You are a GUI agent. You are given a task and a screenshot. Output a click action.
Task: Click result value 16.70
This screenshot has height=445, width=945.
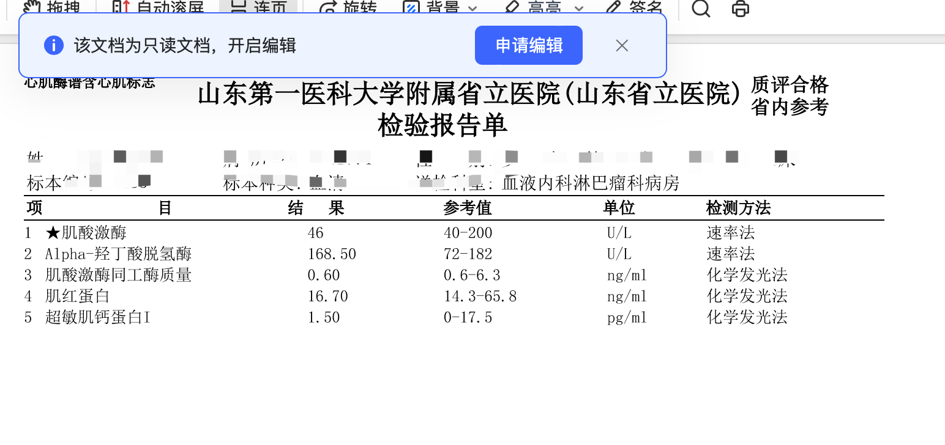(328, 296)
